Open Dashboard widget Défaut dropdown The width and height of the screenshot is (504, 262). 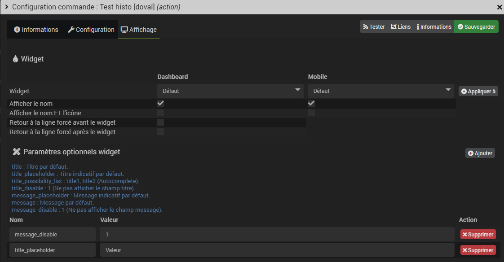point(230,91)
